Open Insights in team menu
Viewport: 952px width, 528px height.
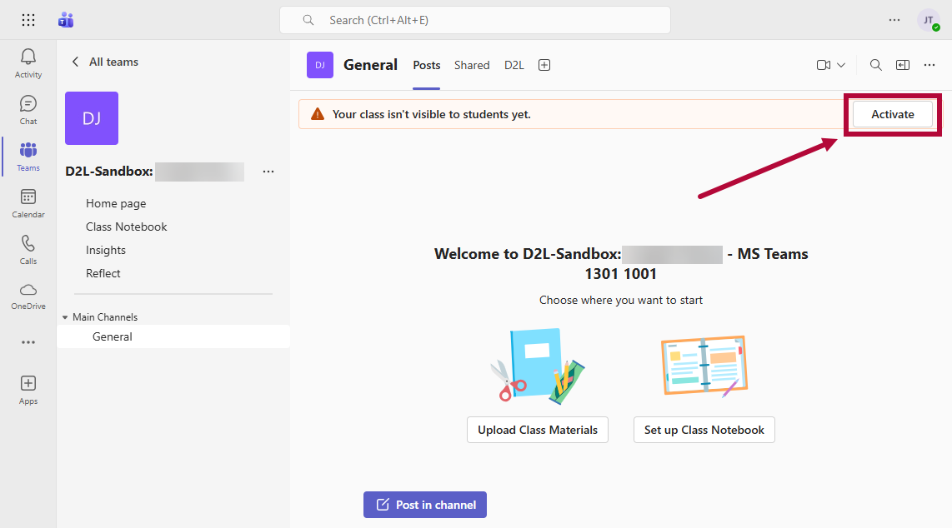106,251
